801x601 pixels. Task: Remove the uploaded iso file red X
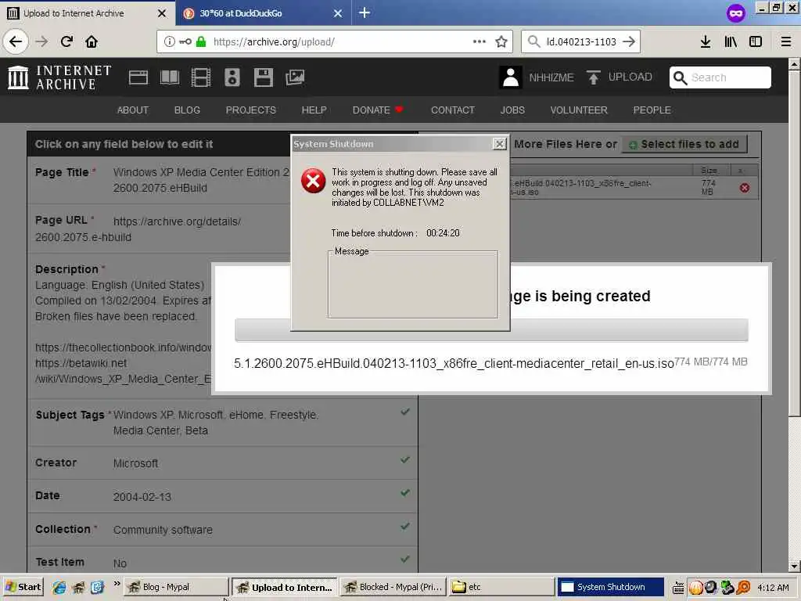(745, 188)
